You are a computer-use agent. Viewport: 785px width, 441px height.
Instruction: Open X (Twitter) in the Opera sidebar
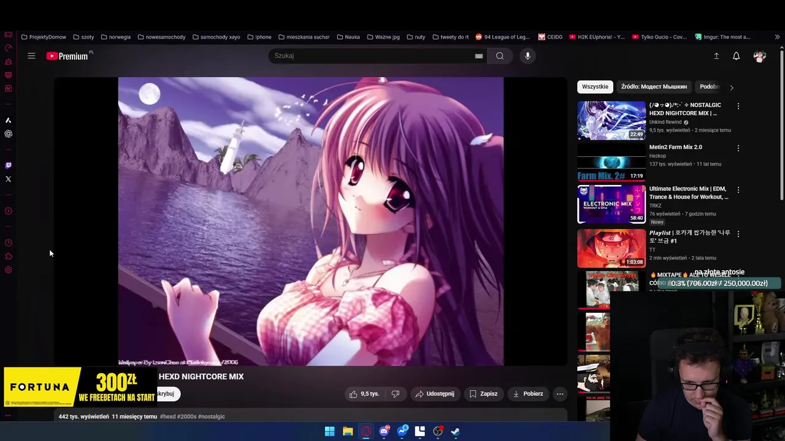point(8,179)
